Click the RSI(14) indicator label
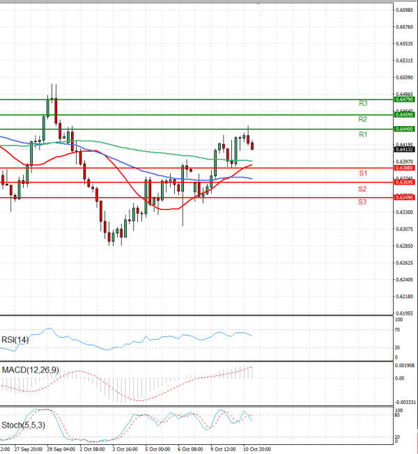Image resolution: width=418 pixels, height=454 pixels. pyautogui.click(x=15, y=340)
